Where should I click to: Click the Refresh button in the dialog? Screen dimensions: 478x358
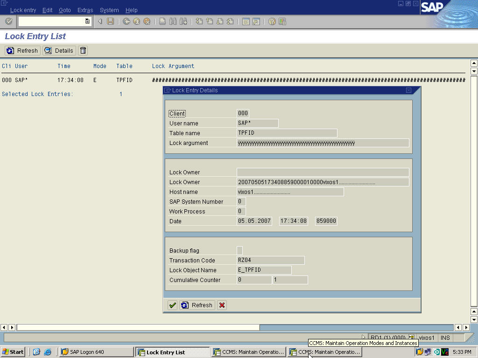197,305
